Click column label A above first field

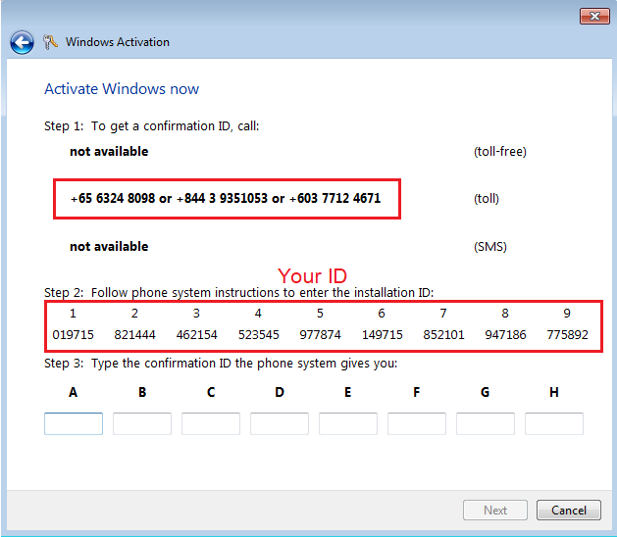[74, 392]
